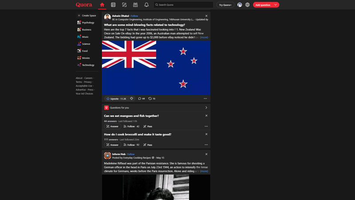Open the Psychology space
The height and width of the screenshot is (200, 355).
pyautogui.click(x=86, y=23)
